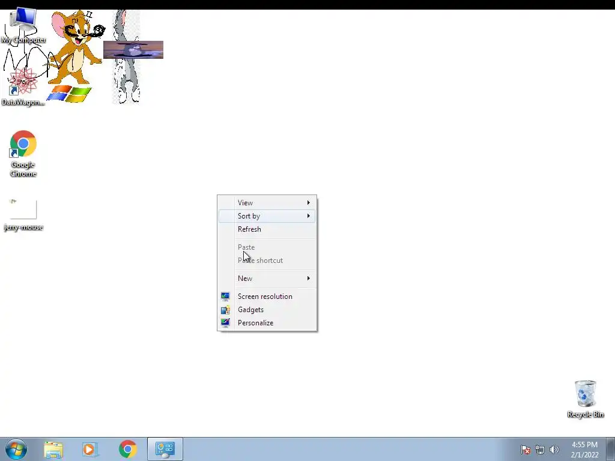Select the Recycle Bin icon
Screen dimensions: 615x461
click(x=585, y=399)
